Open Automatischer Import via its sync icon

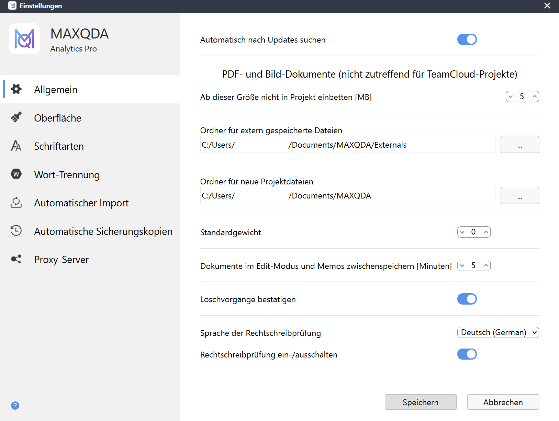coord(16,203)
